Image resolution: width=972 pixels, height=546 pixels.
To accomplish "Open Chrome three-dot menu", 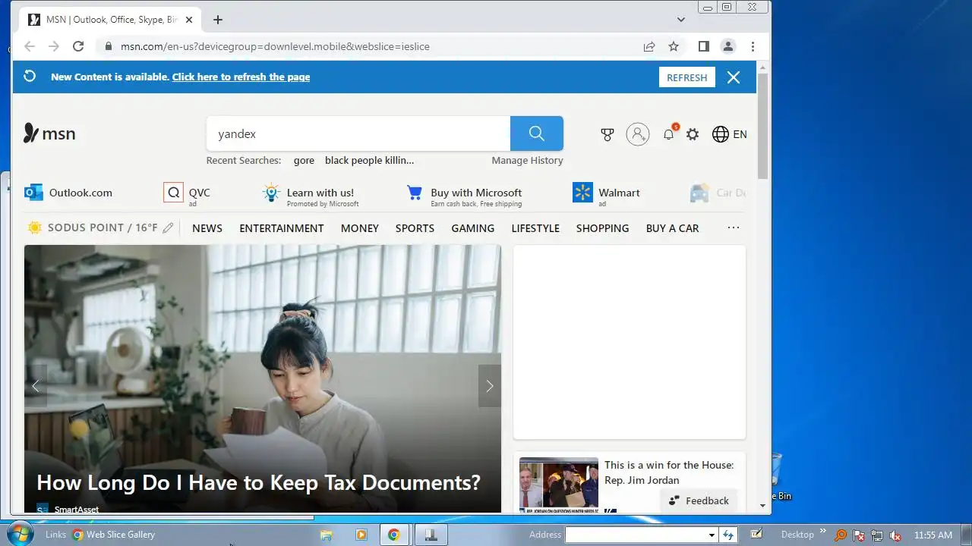I will [753, 46].
